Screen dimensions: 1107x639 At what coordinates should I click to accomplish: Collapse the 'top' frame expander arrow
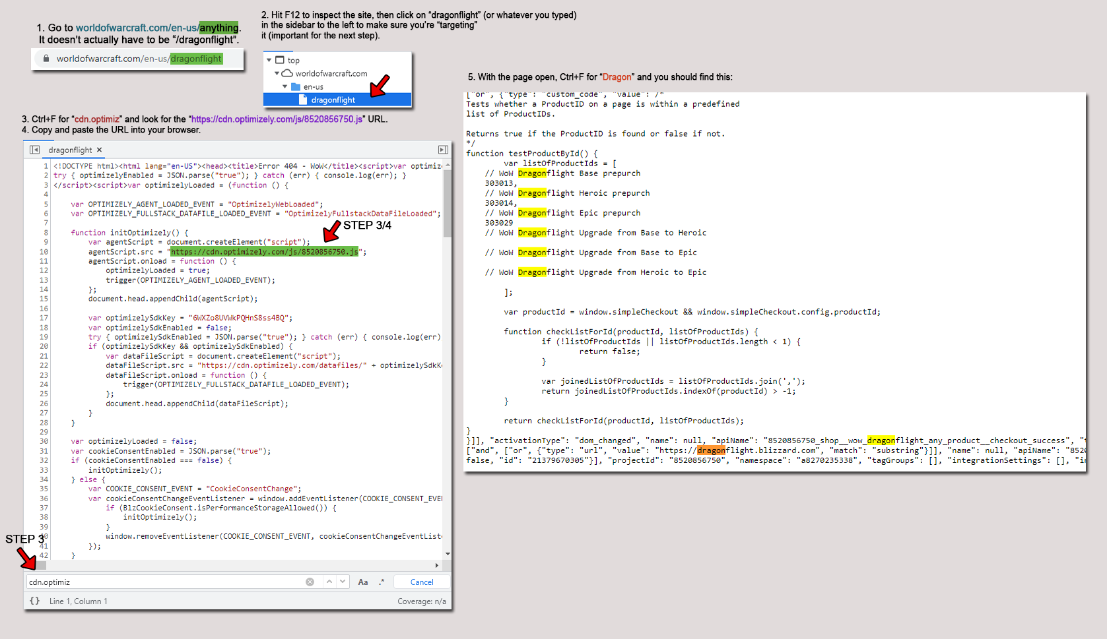point(269,60)
